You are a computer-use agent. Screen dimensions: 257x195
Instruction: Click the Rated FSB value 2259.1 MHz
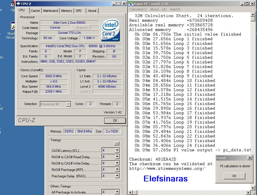pos(54,91)
